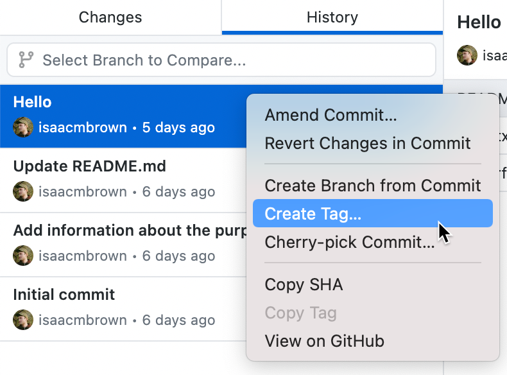The height and width of the screenshot is (375, 507).
Task: Click avatar on 'Add information' commit
Action: [23, 256]
